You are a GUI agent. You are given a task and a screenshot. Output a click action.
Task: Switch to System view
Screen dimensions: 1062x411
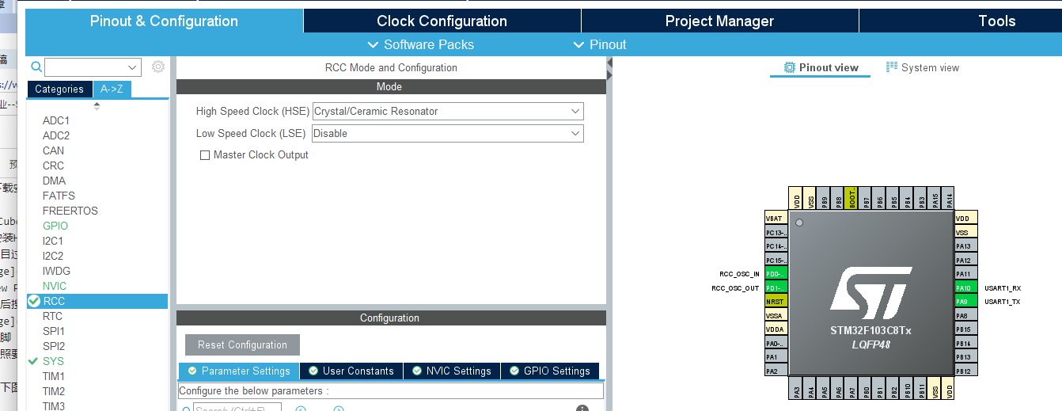pyautogui.click(x=923, y=68)
